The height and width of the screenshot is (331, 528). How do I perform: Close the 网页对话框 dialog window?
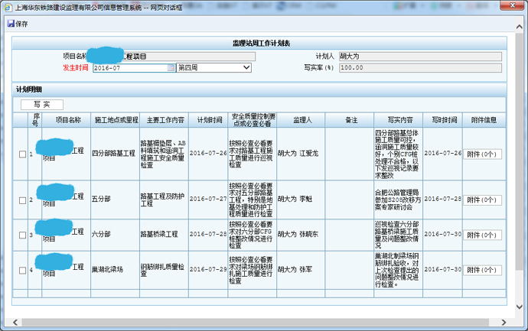514,6
